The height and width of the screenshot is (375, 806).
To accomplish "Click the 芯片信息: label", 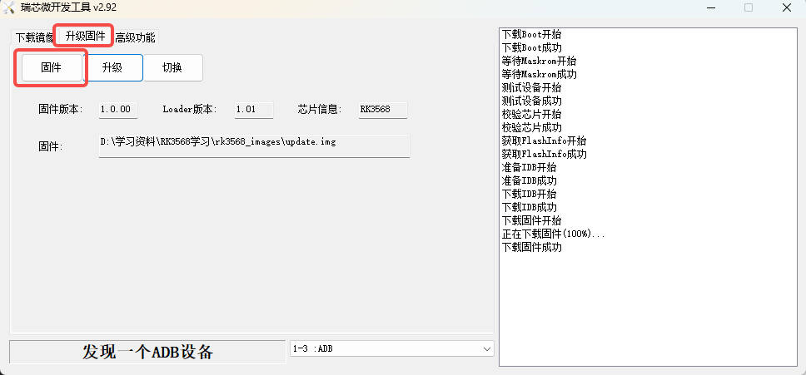I will (x=320, y=109).
